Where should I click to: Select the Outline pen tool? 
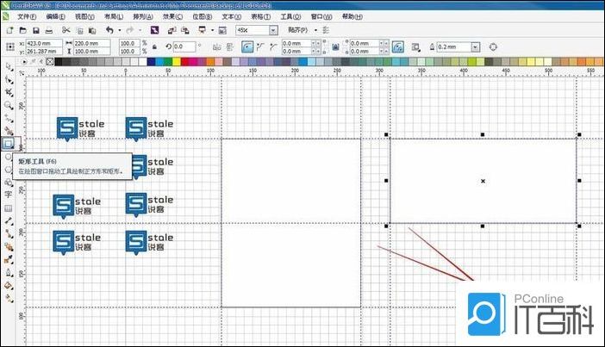click(x=9, y=273)
